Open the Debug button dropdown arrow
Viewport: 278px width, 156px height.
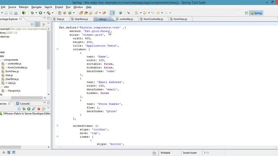[x=36, y=13]
